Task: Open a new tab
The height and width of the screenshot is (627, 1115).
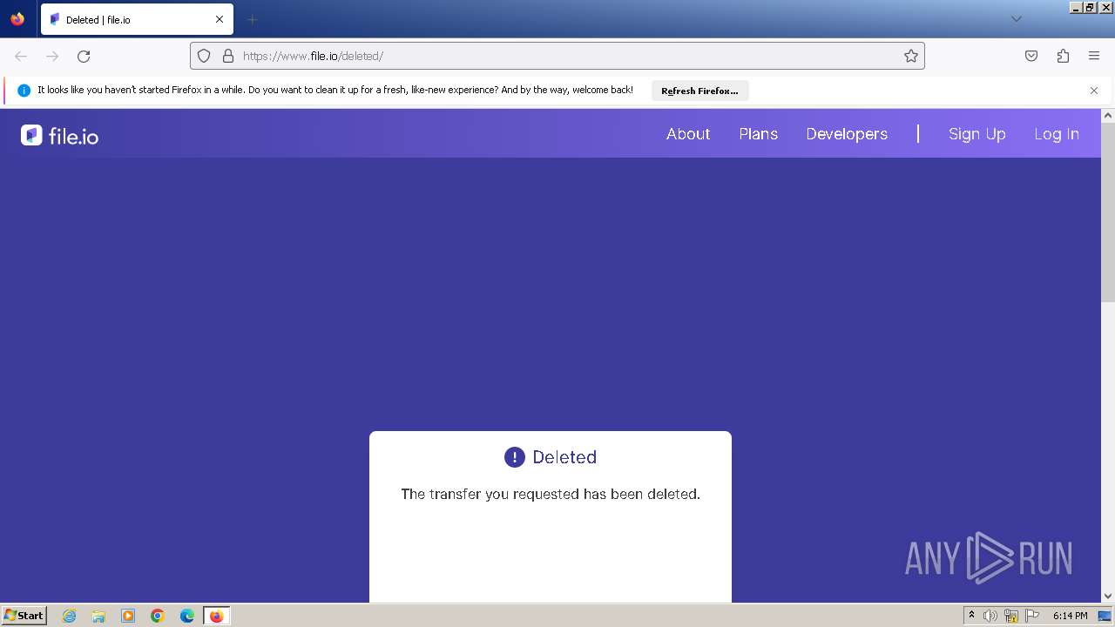Action: pyautogui.click(x=252, y=19)
